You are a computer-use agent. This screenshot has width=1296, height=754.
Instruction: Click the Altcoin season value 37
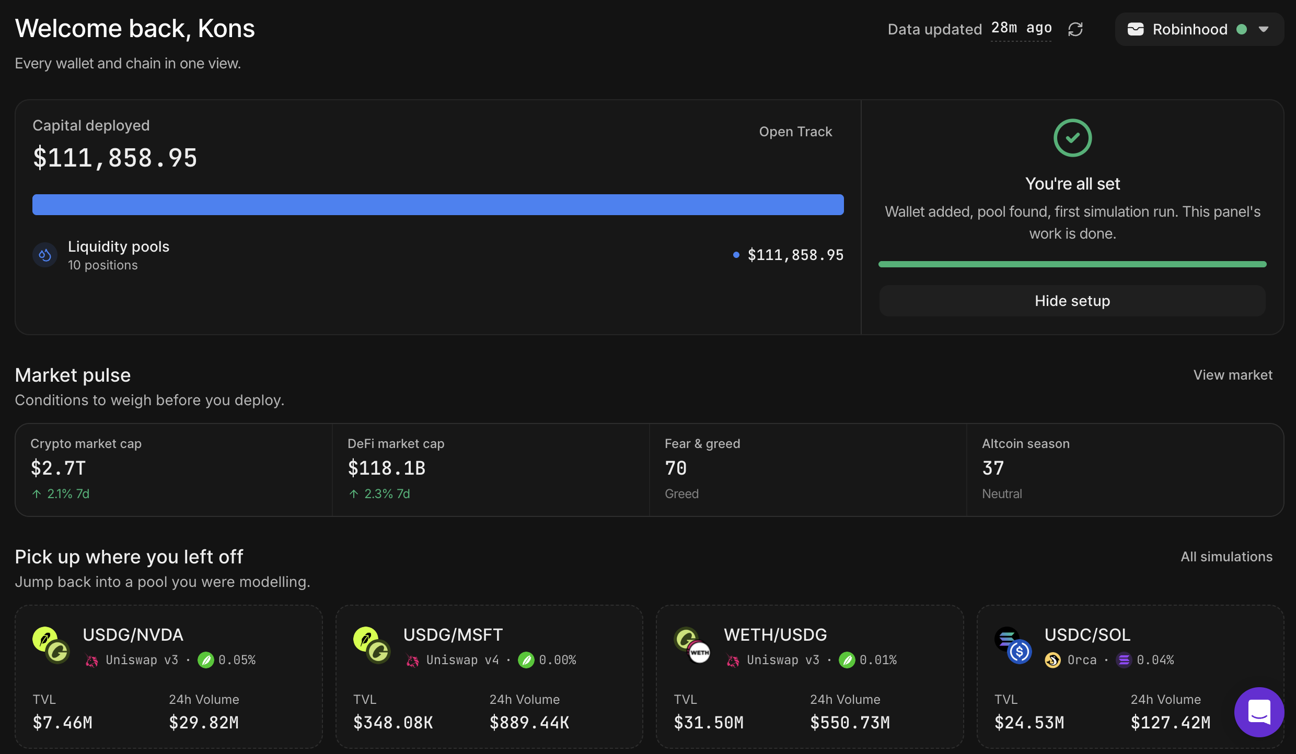point(993,468)
